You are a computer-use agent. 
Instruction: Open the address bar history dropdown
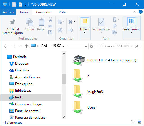pyautogui.click(x=86, y=46)
